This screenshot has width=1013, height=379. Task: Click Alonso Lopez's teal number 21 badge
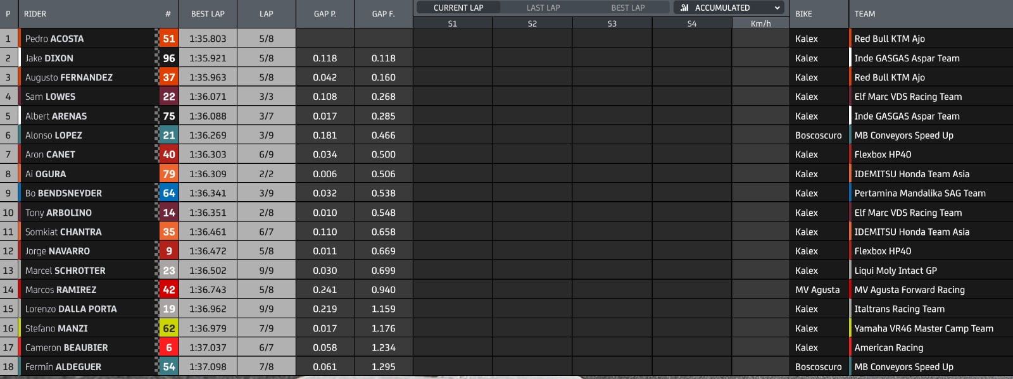168,135
